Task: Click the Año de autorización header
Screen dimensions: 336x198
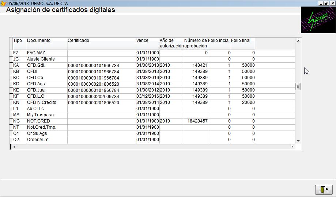Action: [x=171, y=43]
